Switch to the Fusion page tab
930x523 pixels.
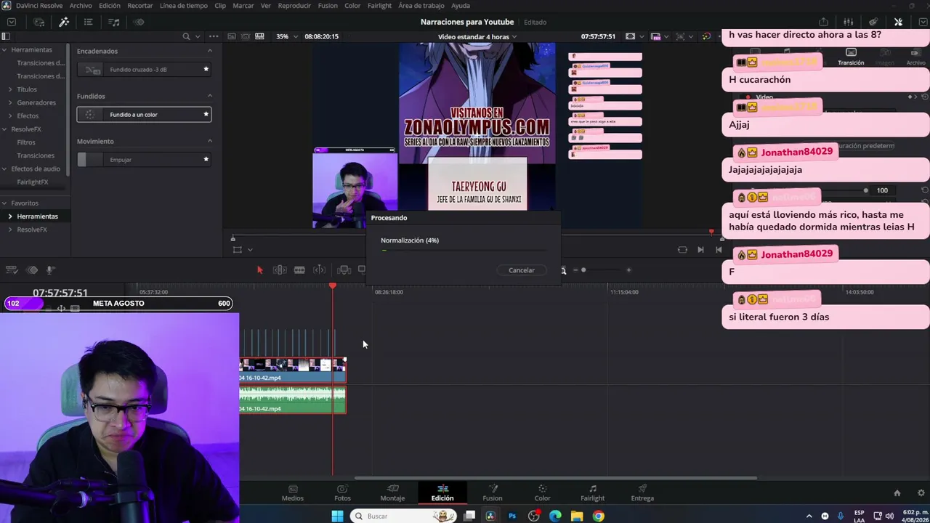pos(493,492)
